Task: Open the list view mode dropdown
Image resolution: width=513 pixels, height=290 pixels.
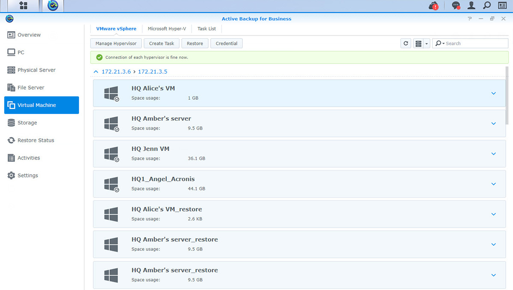Action: pyautogui.click(x=427, y=43)
